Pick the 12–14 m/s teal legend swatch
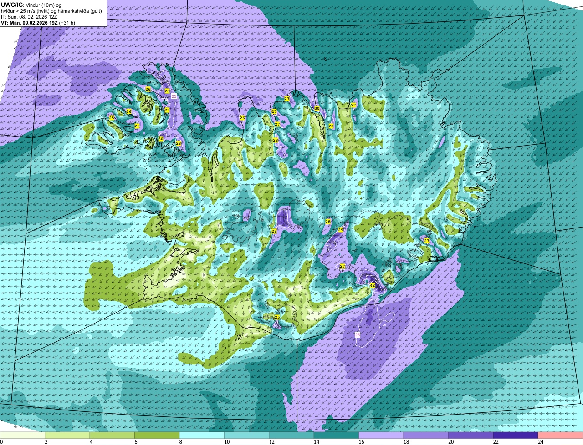The image size is (583, 445). click(292, 435)
